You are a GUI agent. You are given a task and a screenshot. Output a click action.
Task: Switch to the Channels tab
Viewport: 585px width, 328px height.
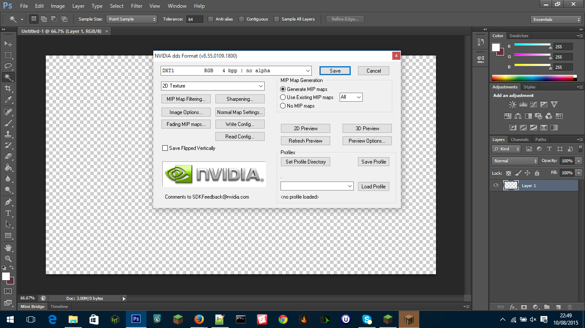519,140
